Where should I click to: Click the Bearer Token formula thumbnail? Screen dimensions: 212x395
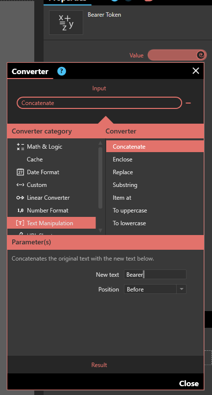point(66,23)
